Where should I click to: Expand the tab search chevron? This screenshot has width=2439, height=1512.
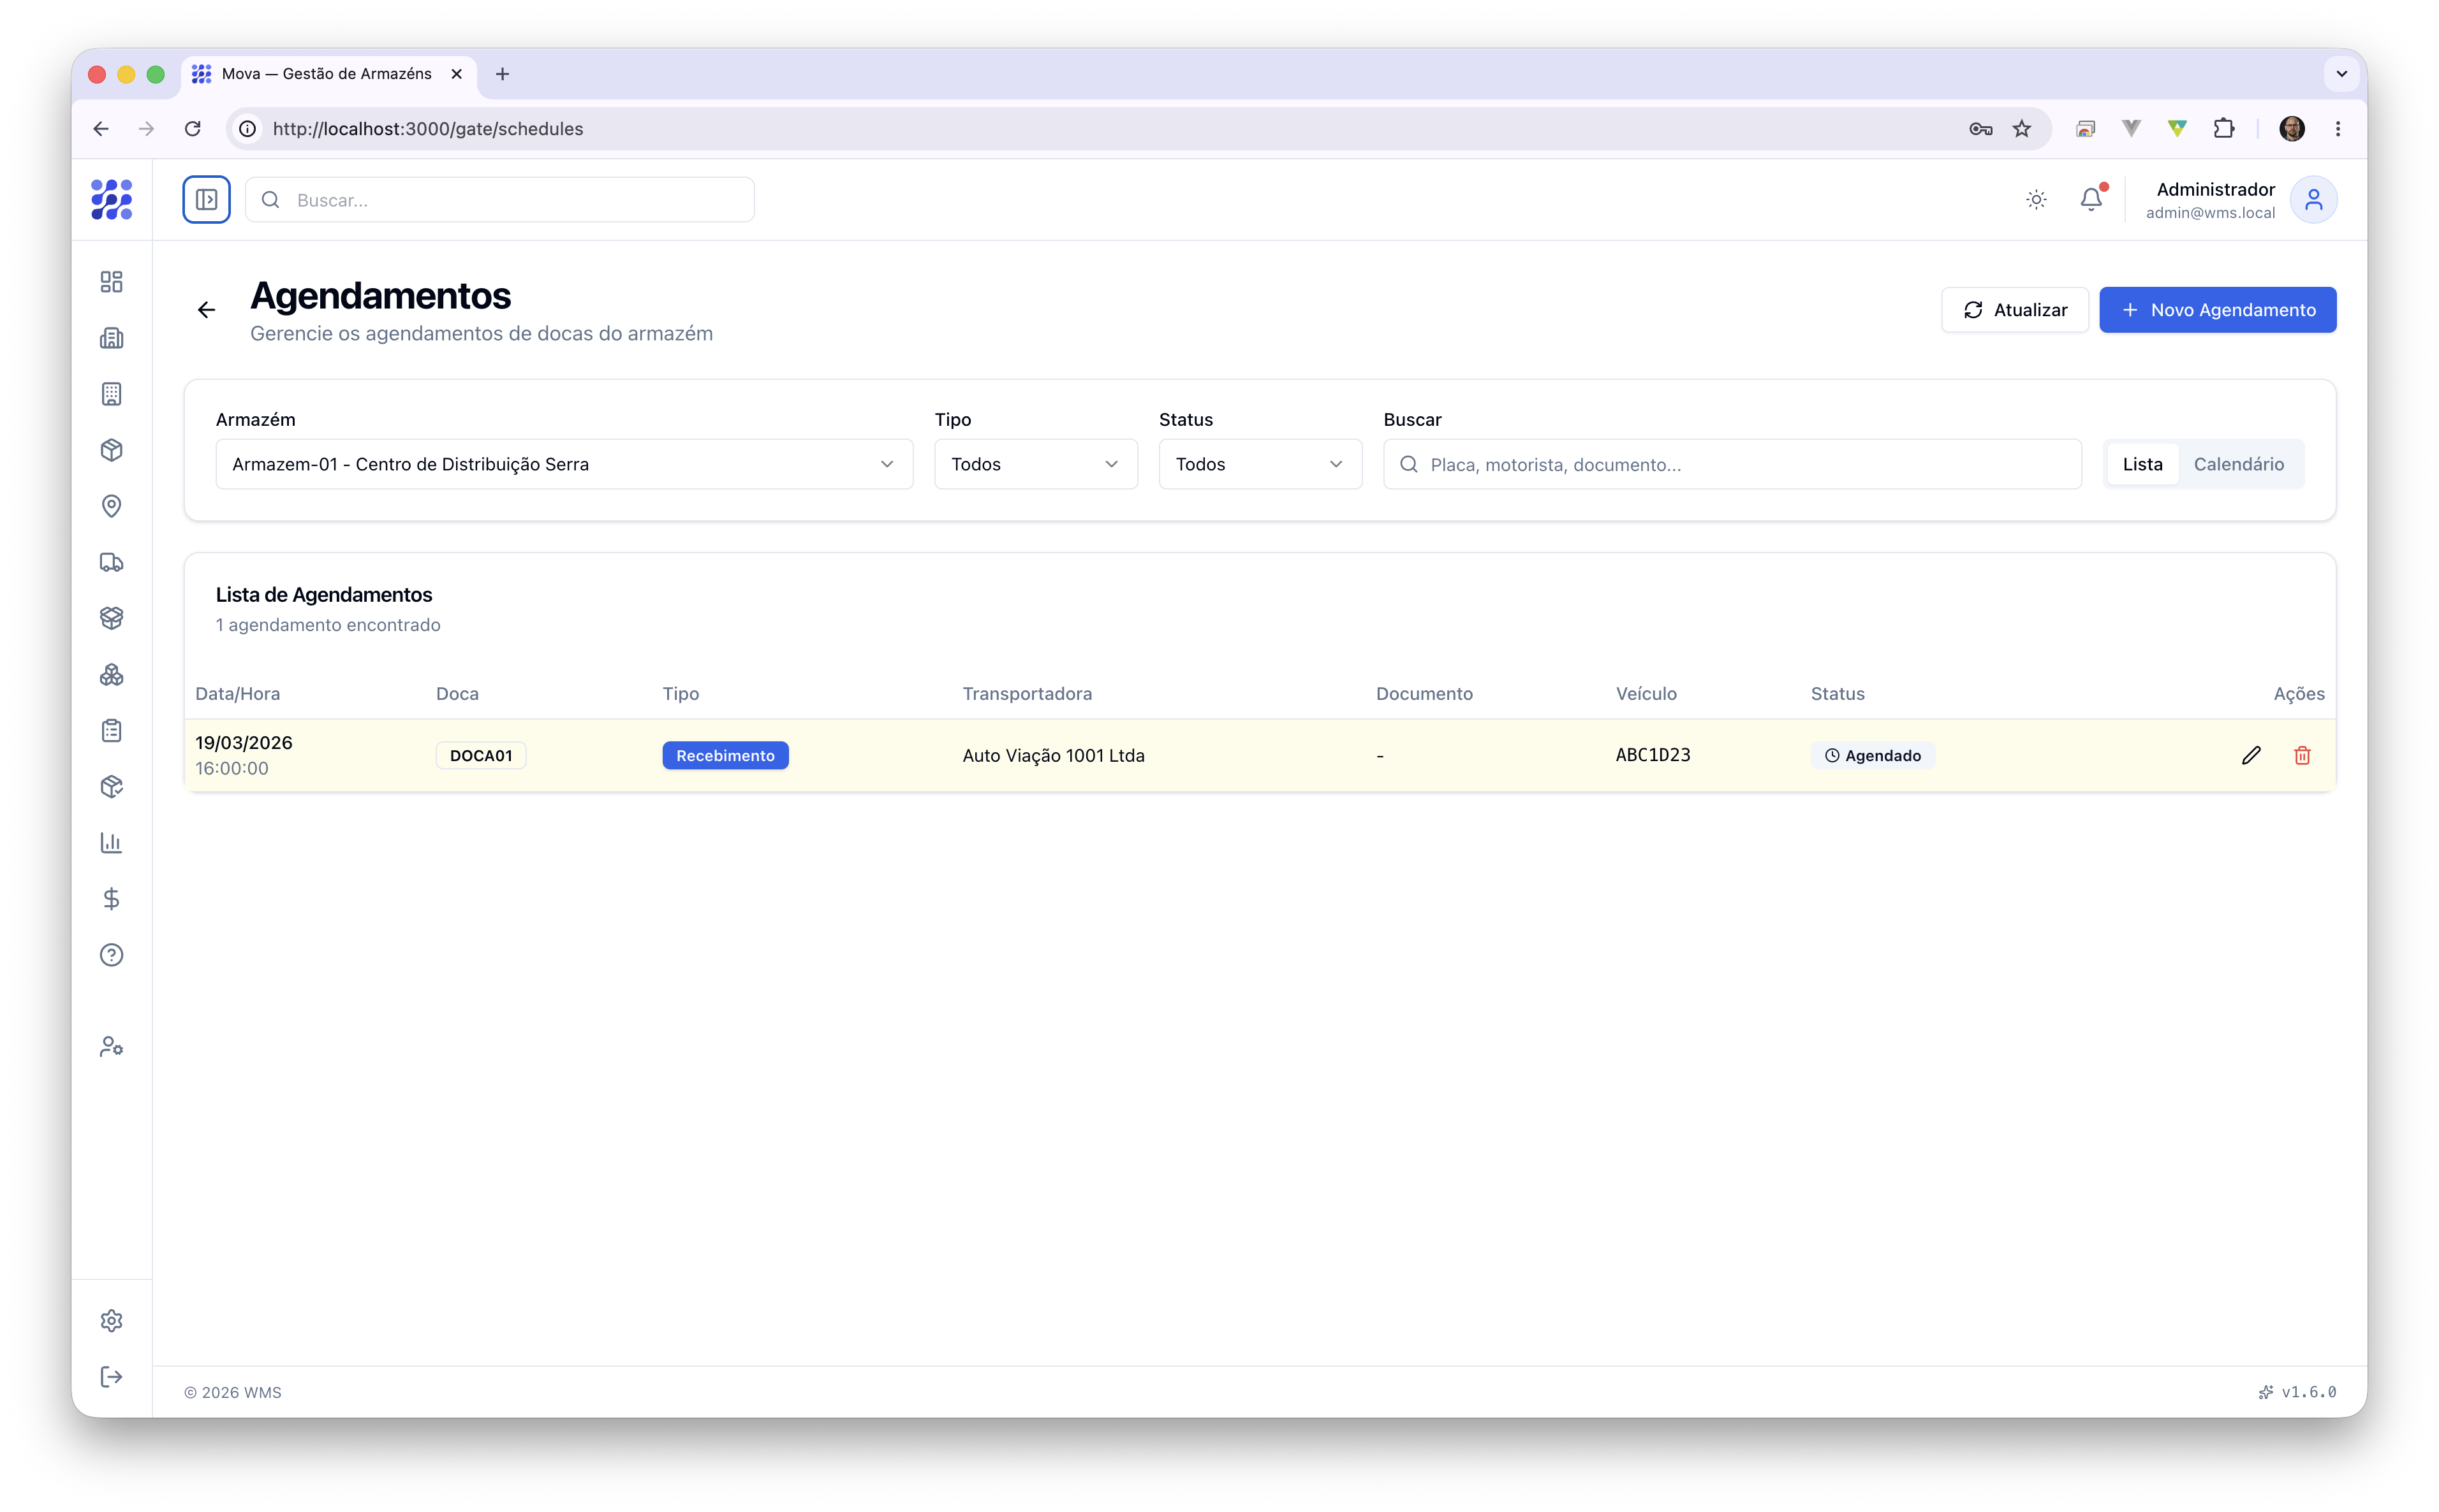pos(2341,74)
